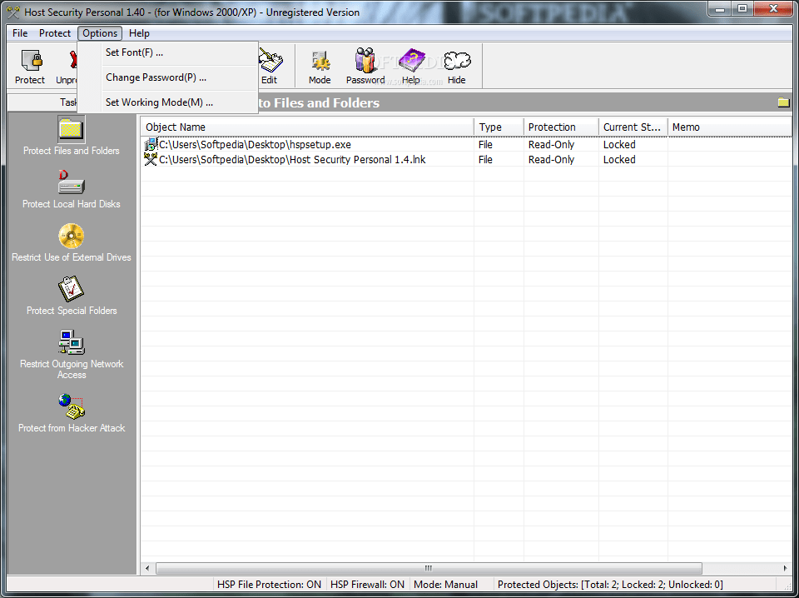This screenshot has width=799, height=598.
Task: Sort by the Type column header
Action: tap(499, 127)
